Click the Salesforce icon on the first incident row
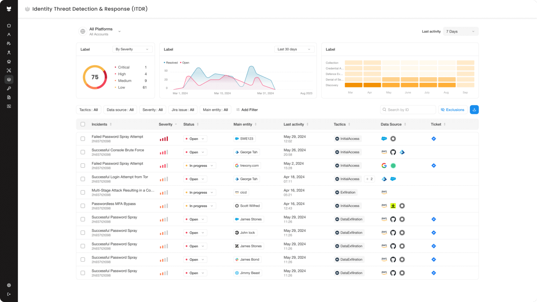This screenshot has width=537, height=302. click(384, 138)
